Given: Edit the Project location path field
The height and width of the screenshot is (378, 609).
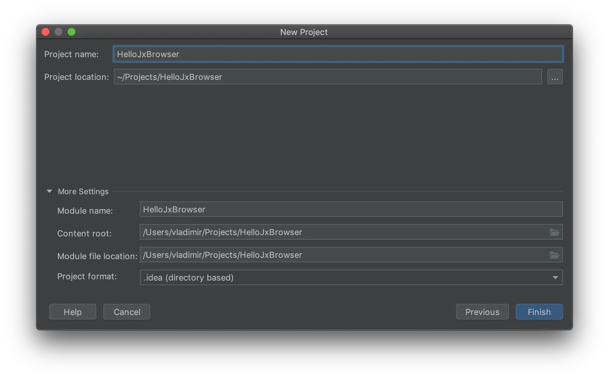Looking at the screenshot, I should click(328, 77).
